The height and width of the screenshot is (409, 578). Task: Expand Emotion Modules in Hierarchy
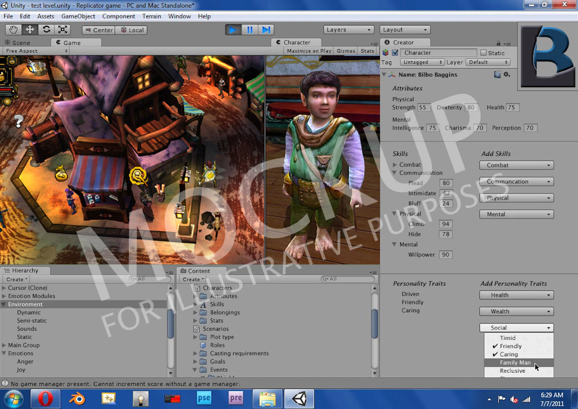(5, 296)
